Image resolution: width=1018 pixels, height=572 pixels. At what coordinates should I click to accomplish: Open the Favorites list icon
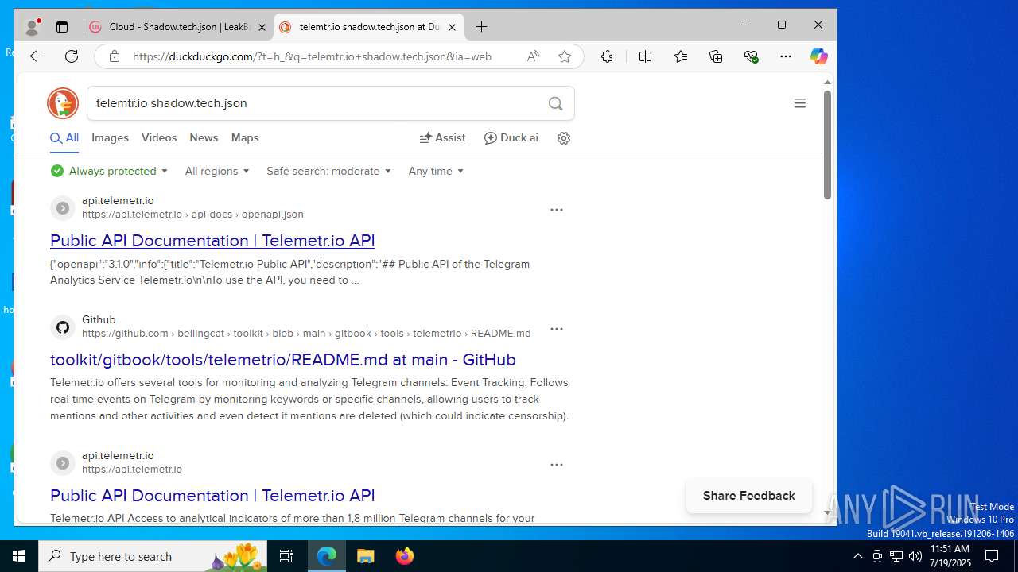(x=681, y=56)
